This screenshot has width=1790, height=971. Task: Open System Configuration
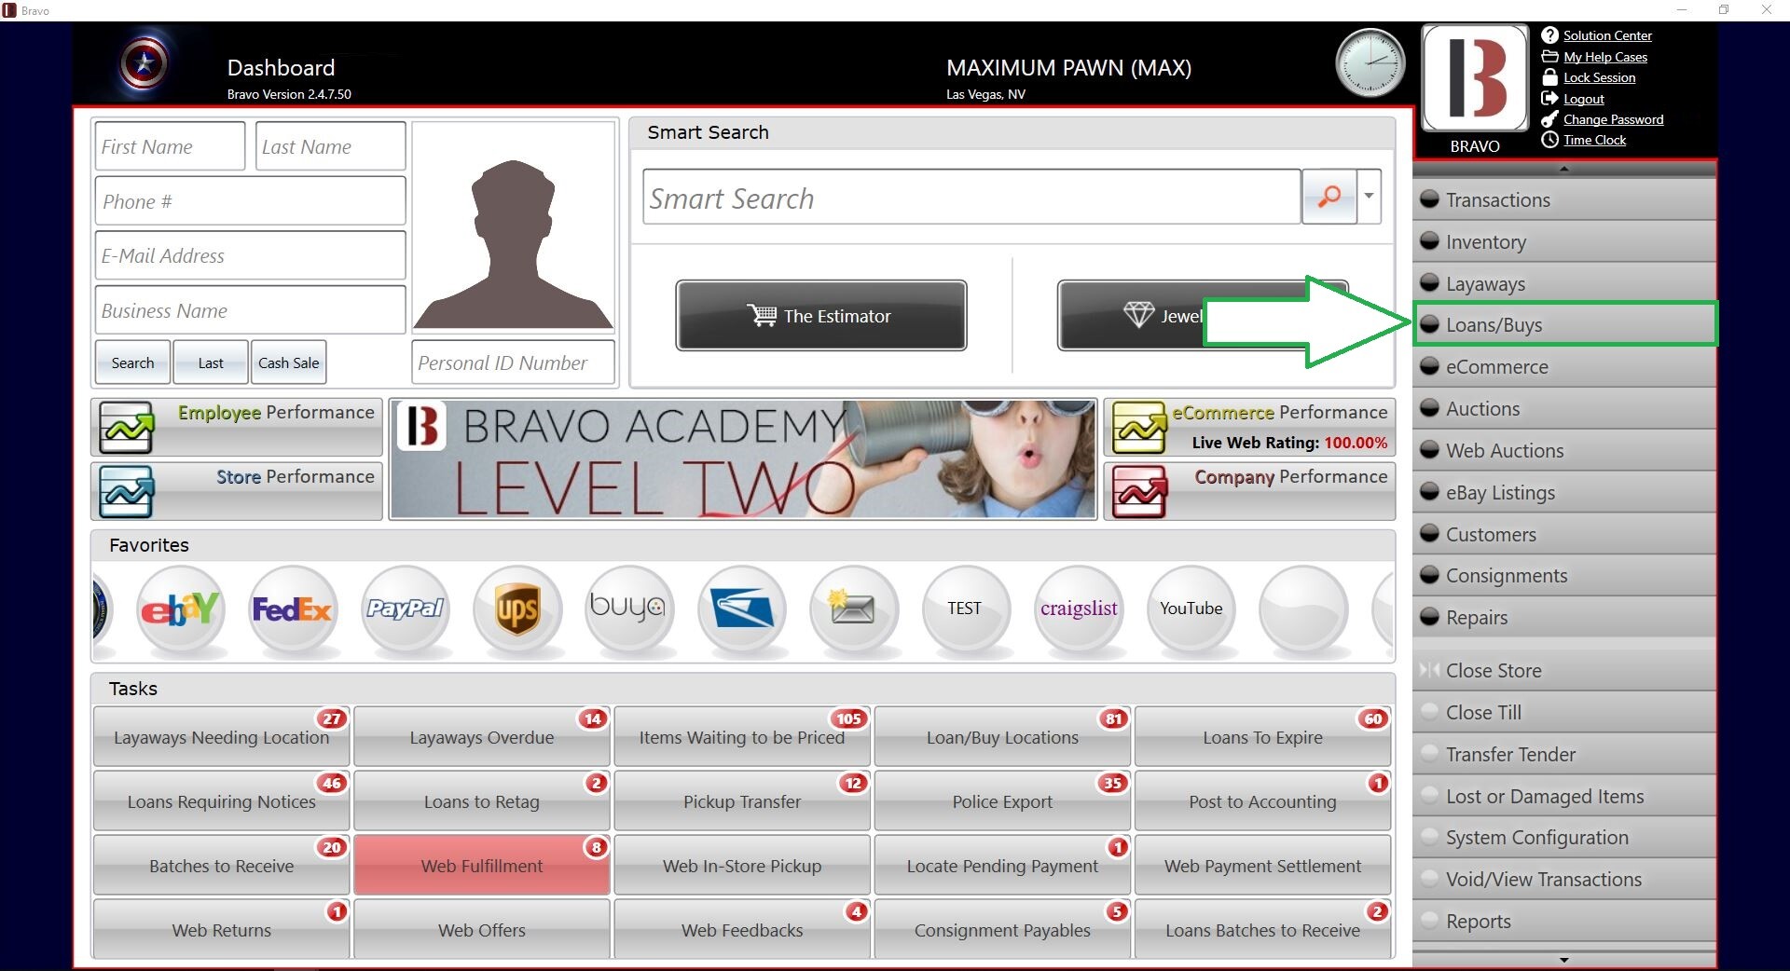point(1564,837)
